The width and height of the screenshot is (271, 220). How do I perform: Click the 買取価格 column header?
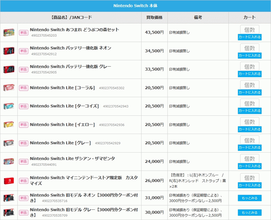pos(154,18)
